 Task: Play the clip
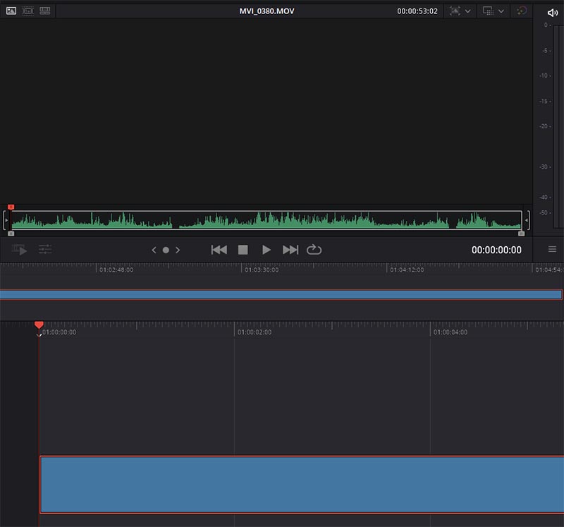(266, 250)
